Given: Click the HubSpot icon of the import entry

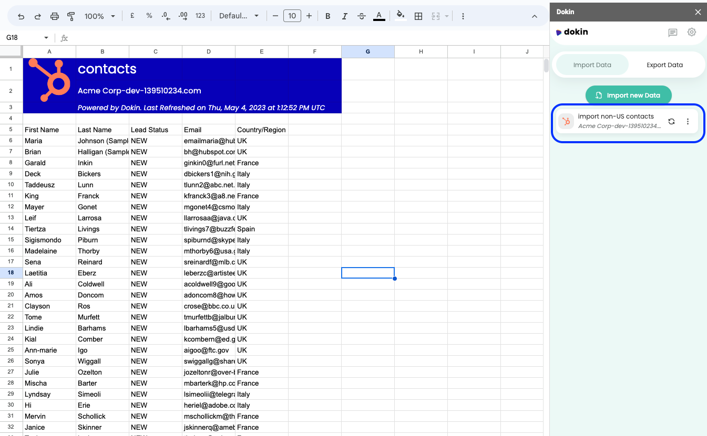Looking at the screenshot, I should tap(566, 121).
